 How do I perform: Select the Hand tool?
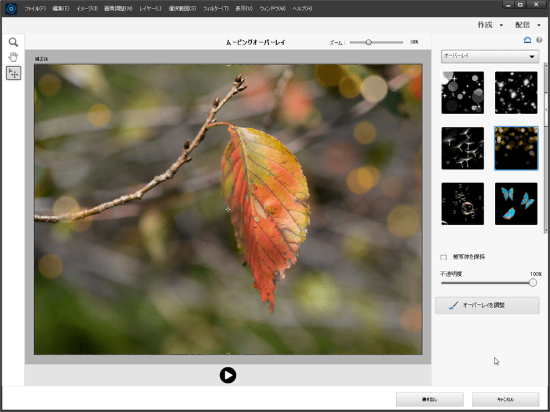(13, 57)
